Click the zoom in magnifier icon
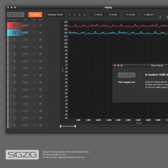The width and height of the screenshot is (168, 168). pyautogui.click(x=85, y=15)
